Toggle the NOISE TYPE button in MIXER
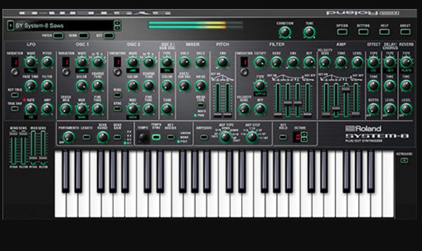Screen dimensions: 422x251 click(201, 105)
